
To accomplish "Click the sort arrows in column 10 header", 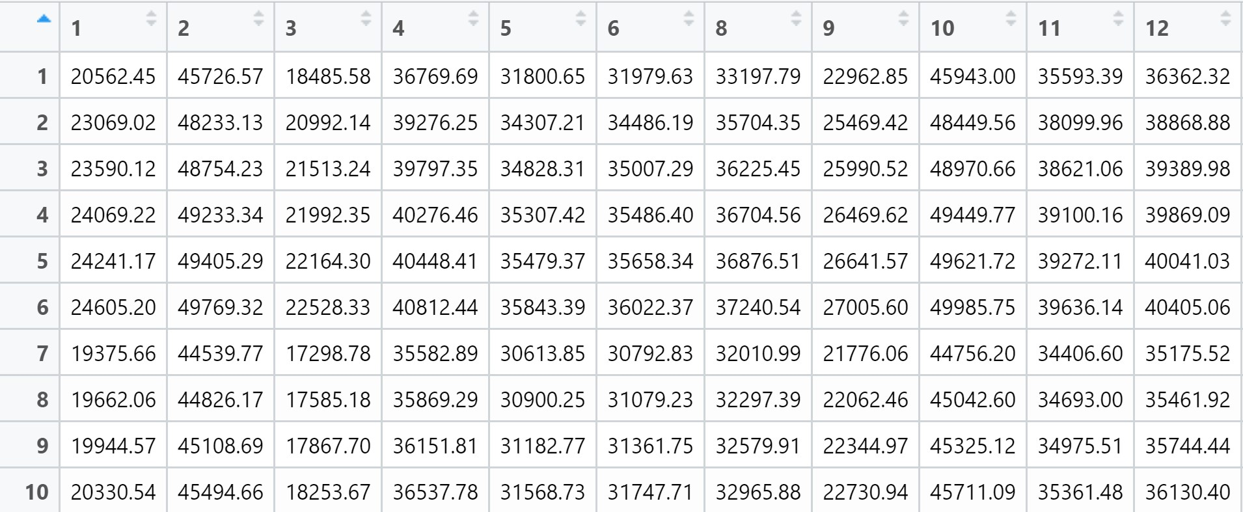I will click(1011, 19).
